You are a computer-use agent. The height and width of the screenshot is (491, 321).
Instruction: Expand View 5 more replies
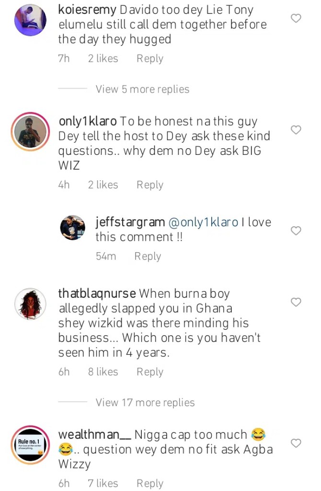[x=142, y=89]
